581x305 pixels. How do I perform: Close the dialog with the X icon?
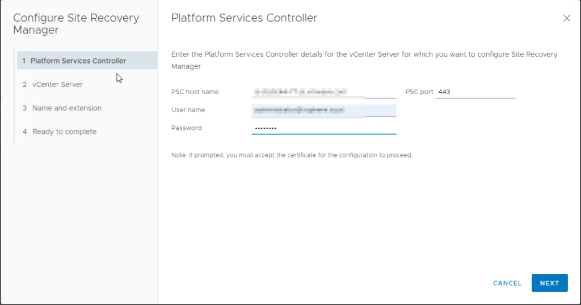[566, 18]
